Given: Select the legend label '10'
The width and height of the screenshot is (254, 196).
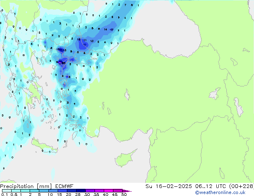Looking at the screenshot, I should click(x=50, y=194).
